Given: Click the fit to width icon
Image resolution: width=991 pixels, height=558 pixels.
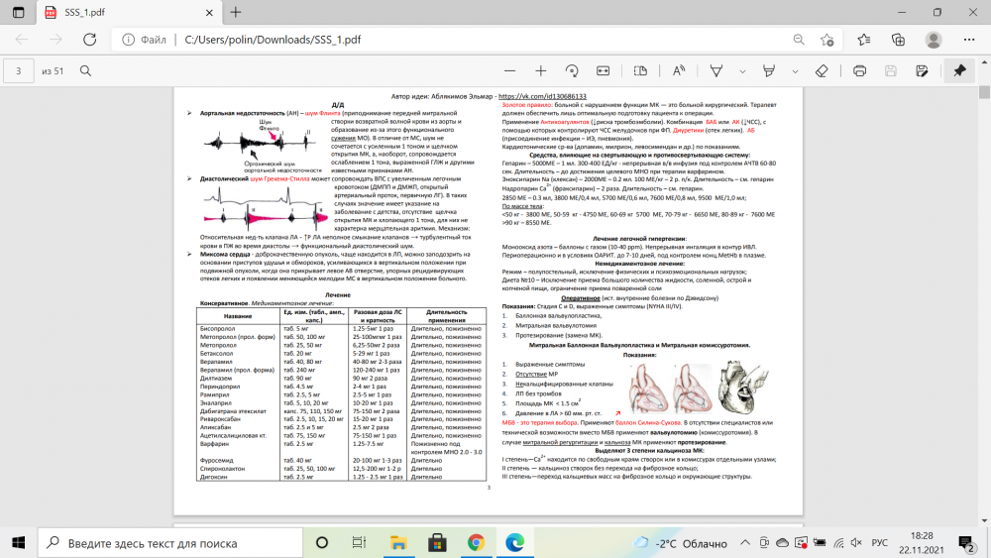Looking at the screenshot, I should click(x=603, y=71).
